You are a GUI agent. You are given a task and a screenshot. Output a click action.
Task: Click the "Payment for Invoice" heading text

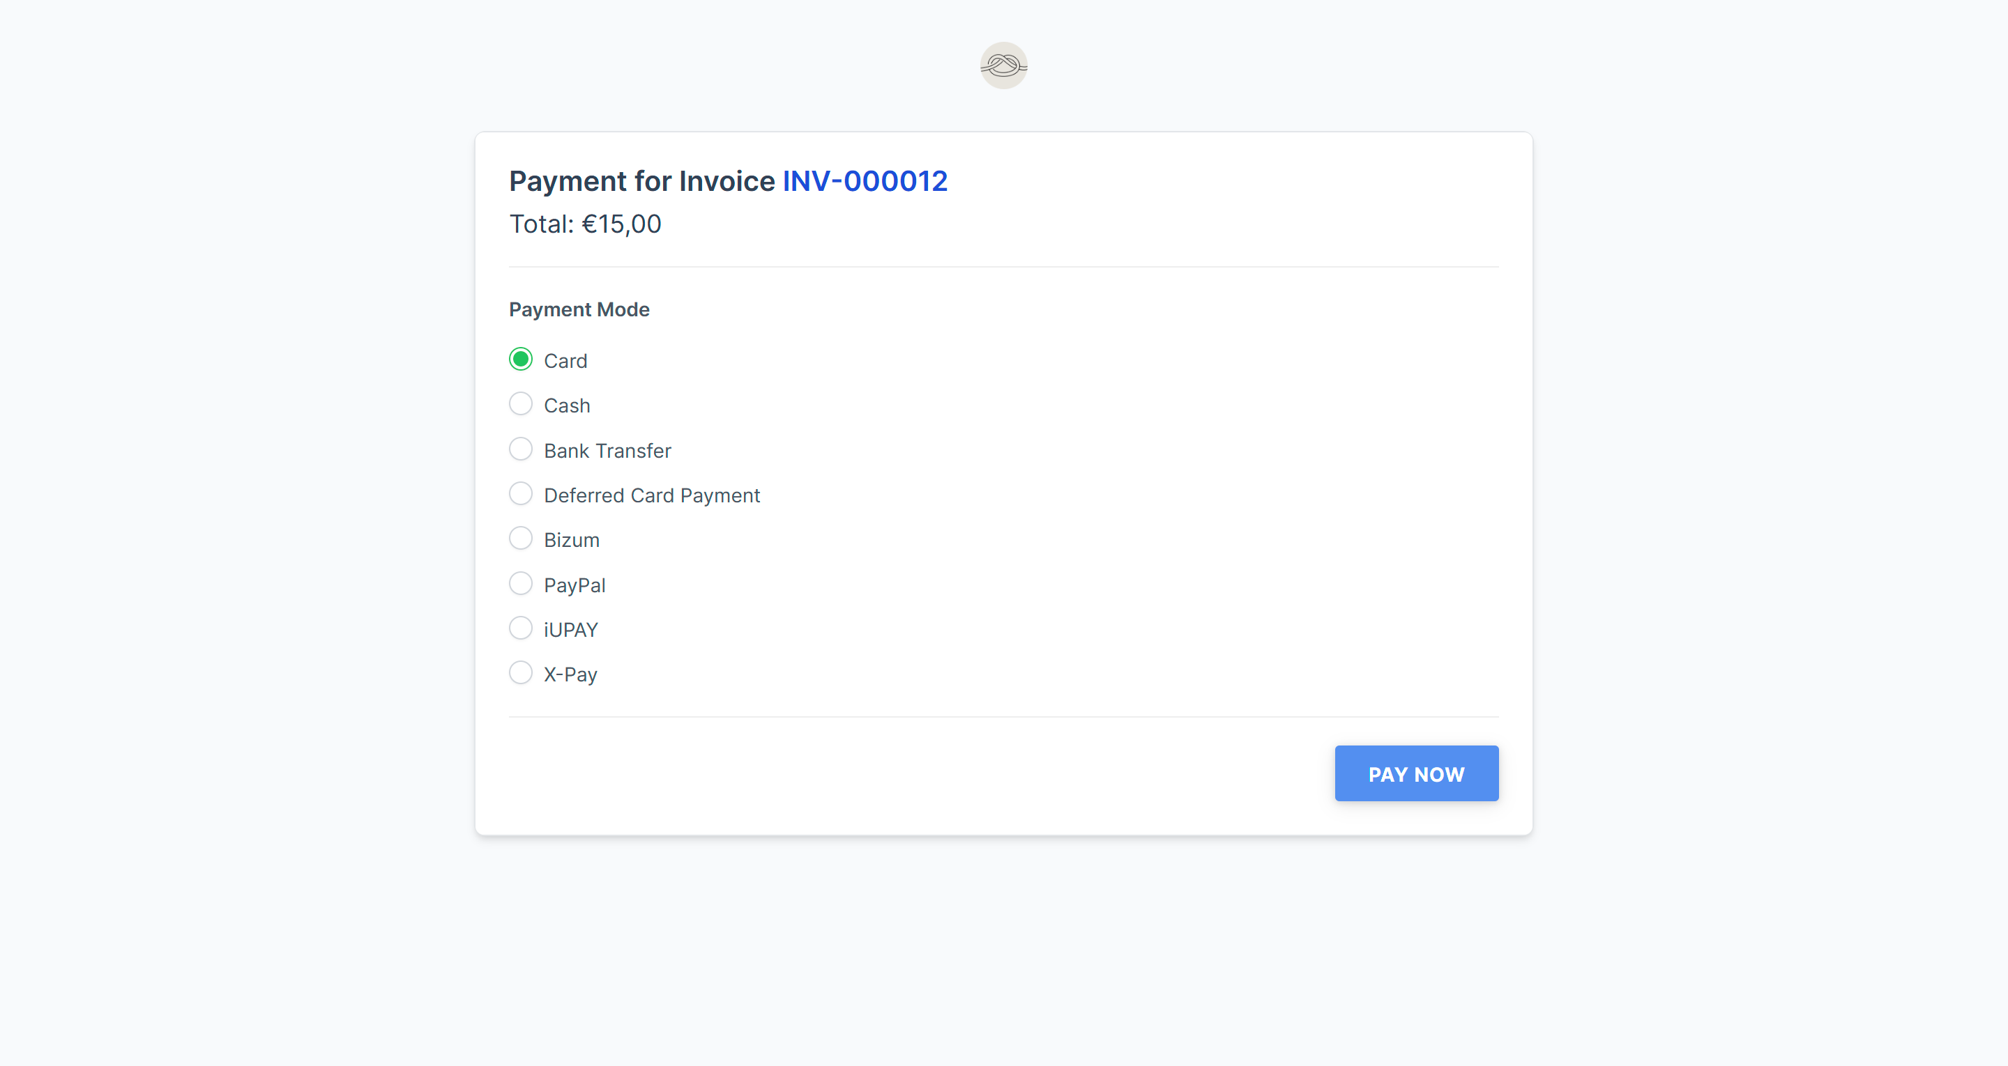(x=641, y=180)
